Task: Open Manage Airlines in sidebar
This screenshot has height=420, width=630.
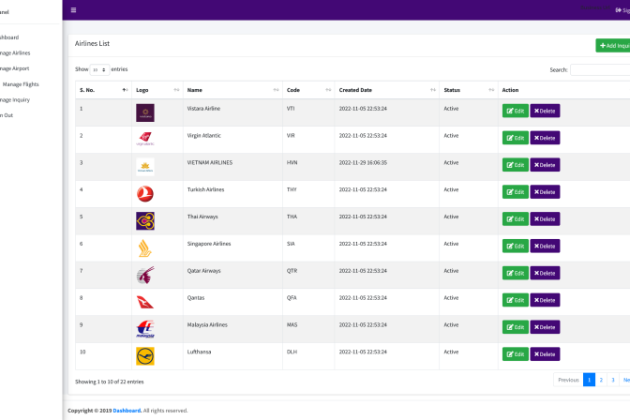Action: click(15, 53)
